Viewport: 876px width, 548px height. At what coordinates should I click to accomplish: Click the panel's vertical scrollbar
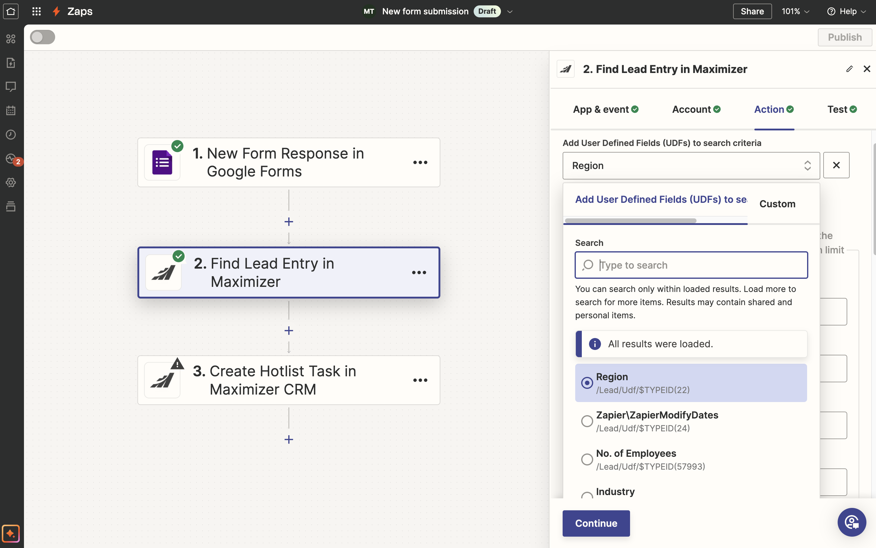[x=874, y=199]
